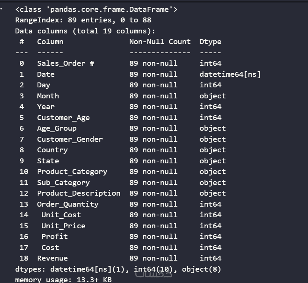Click the 'Product_Category' column name
This screenshot has width=308, height=283.
coord(72,171)
